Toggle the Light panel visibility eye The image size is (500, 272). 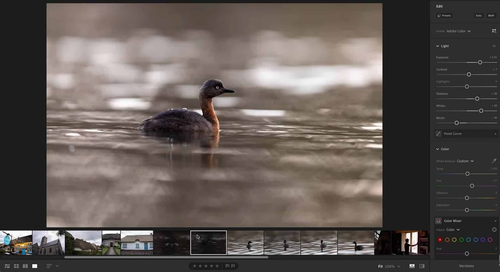(494, 46)
